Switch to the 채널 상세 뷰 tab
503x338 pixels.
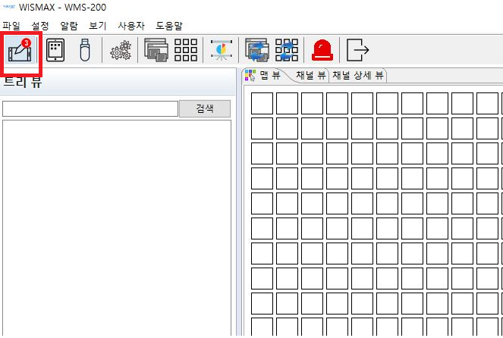pos(358,76)
